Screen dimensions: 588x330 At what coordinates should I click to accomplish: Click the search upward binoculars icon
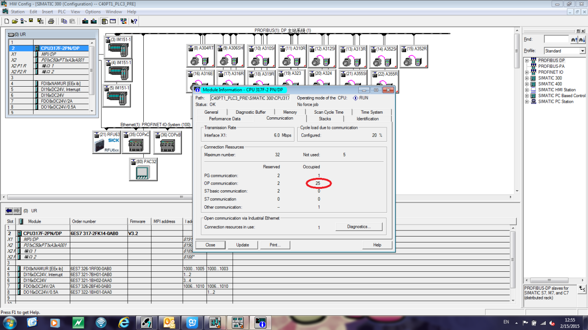click(x=574, y=40)
